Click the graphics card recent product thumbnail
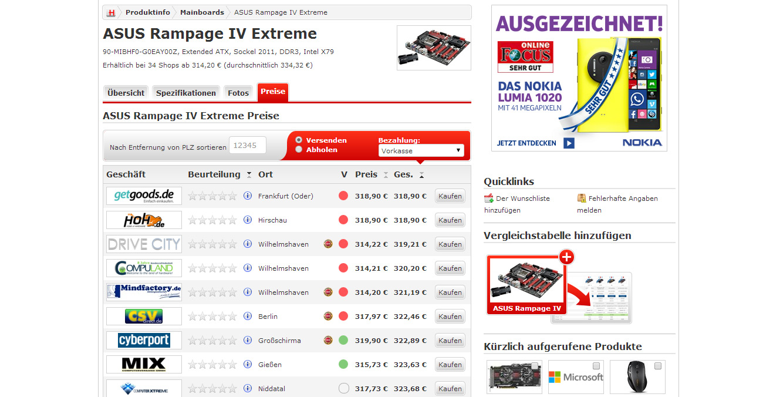The width and height of the screenshot is (763, 397). [515, 377]
